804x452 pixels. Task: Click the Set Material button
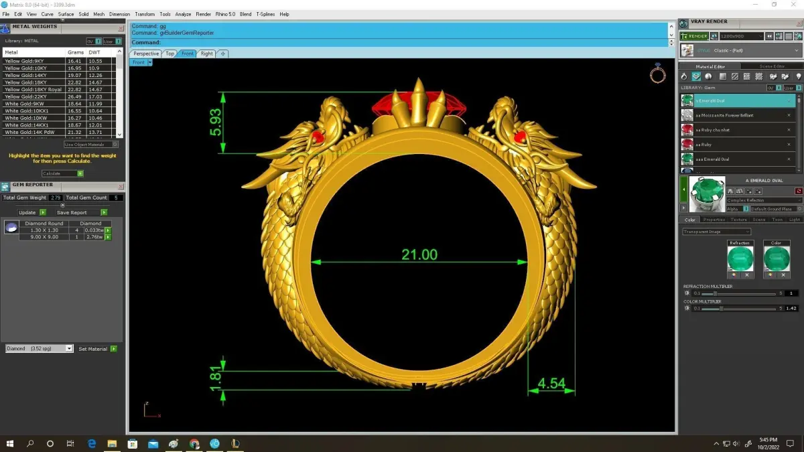tap(97, 349)
